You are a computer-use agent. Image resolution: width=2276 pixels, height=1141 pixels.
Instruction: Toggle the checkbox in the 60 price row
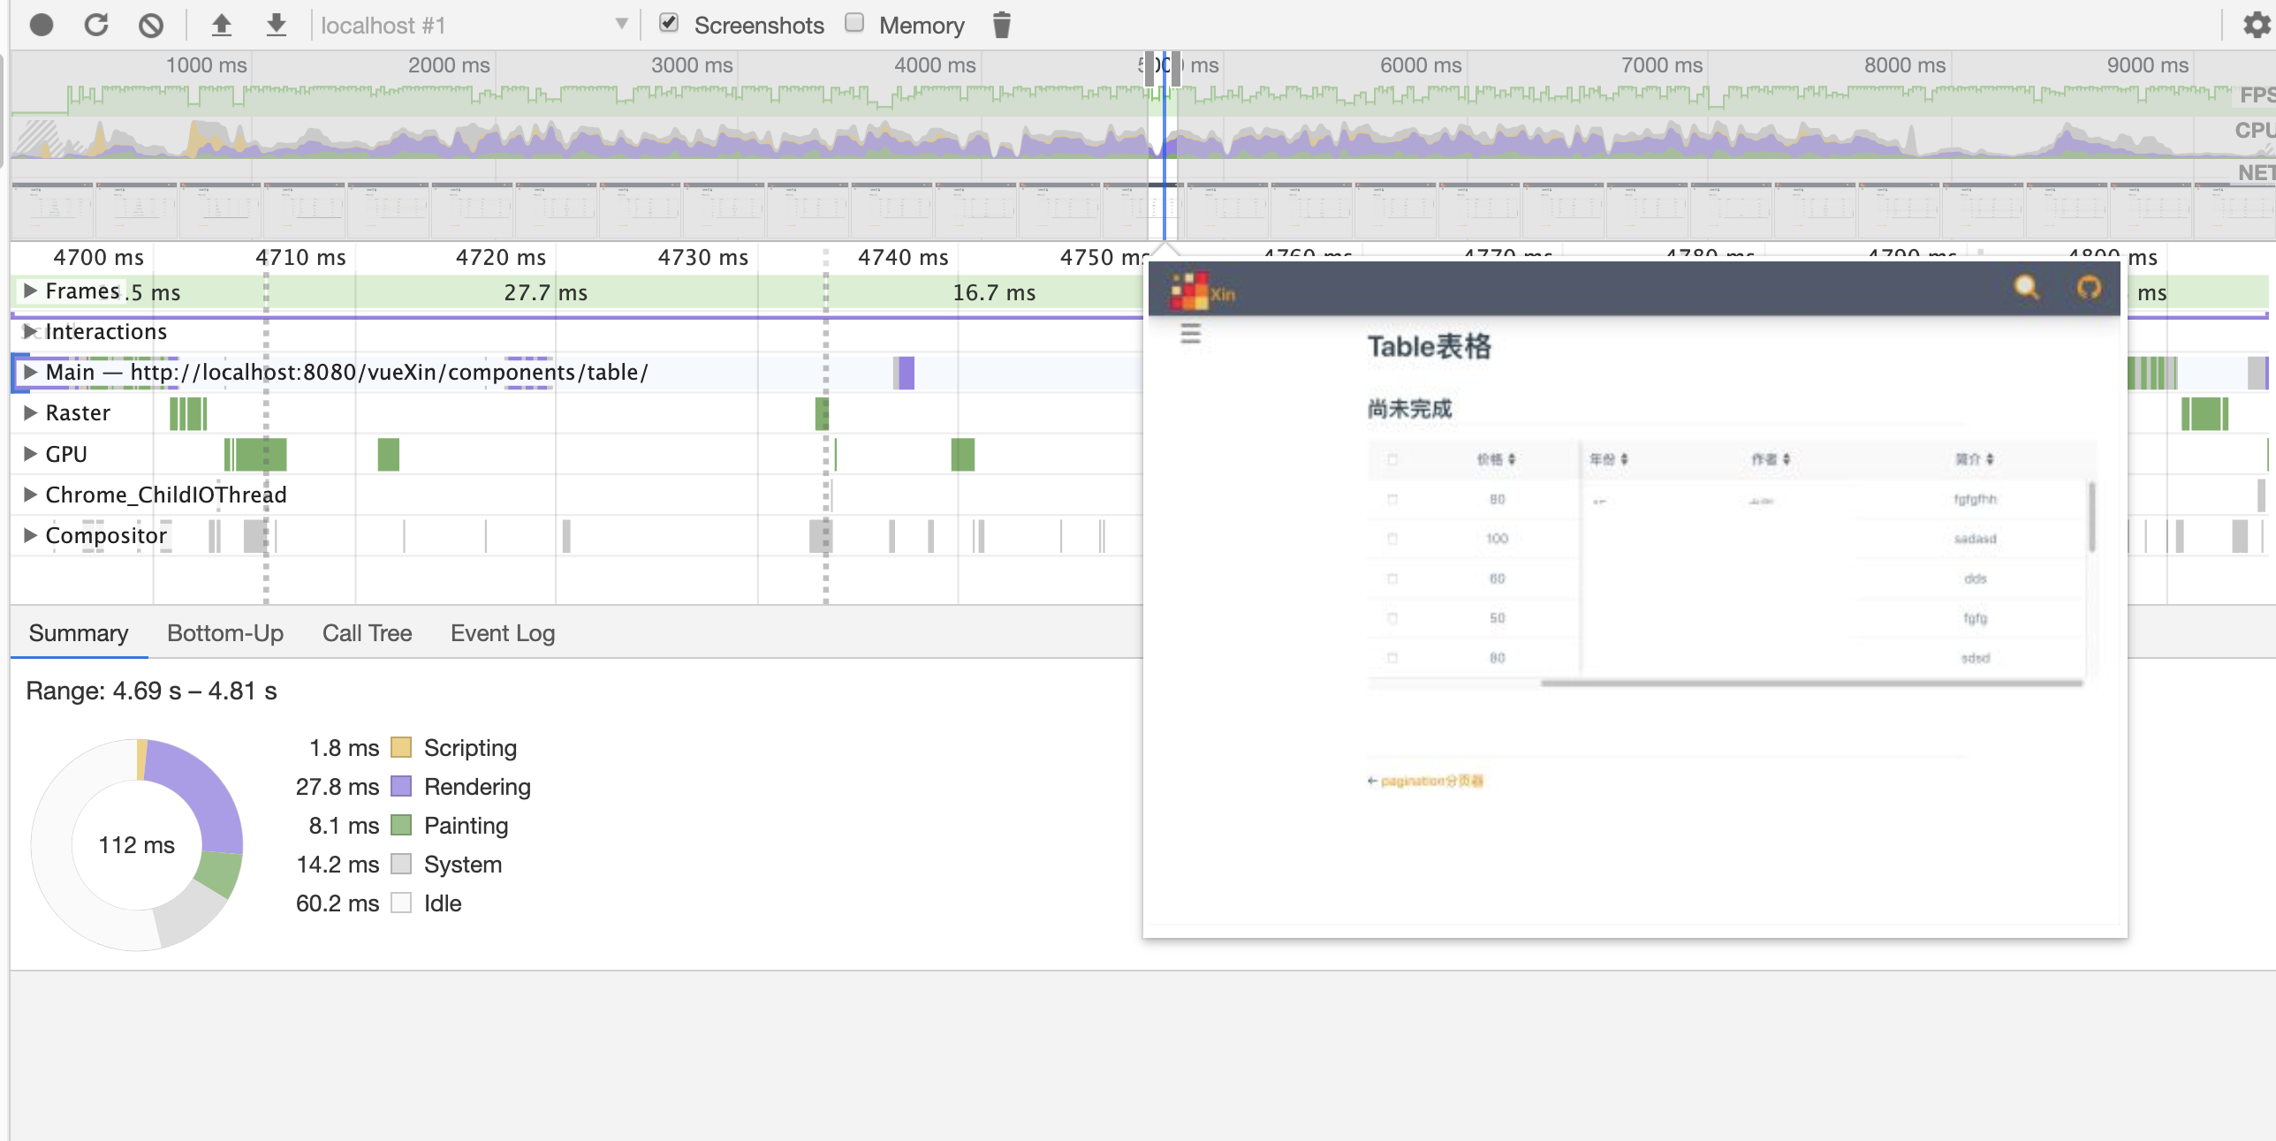(x=1392, y=578)
